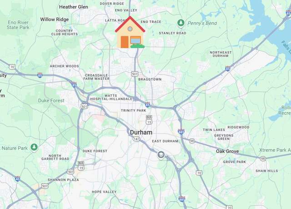291x209 pixels.
Task: Click the Heather Glen label
Action: point(74,7)
